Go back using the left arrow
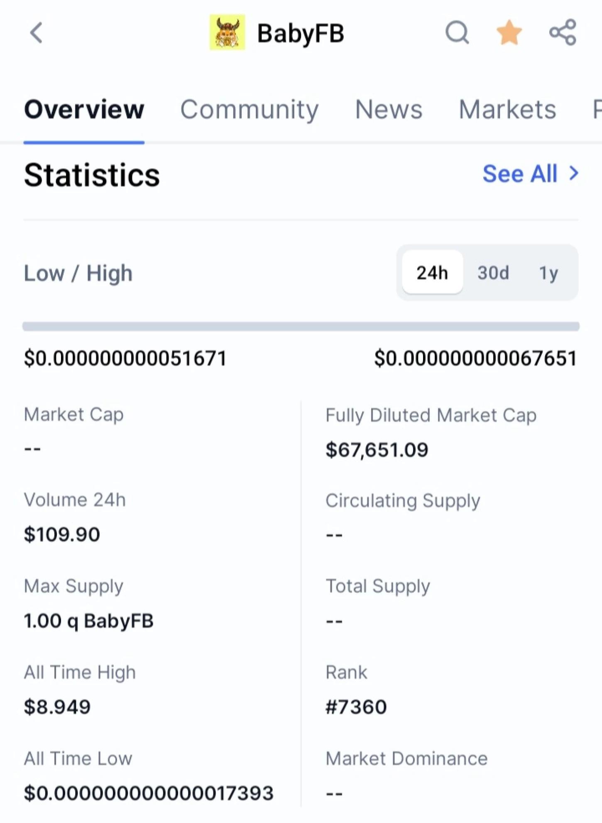 [x=36, y=32]
